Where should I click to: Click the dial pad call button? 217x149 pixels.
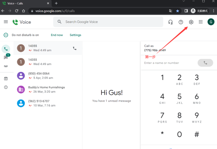pos(205,63)
